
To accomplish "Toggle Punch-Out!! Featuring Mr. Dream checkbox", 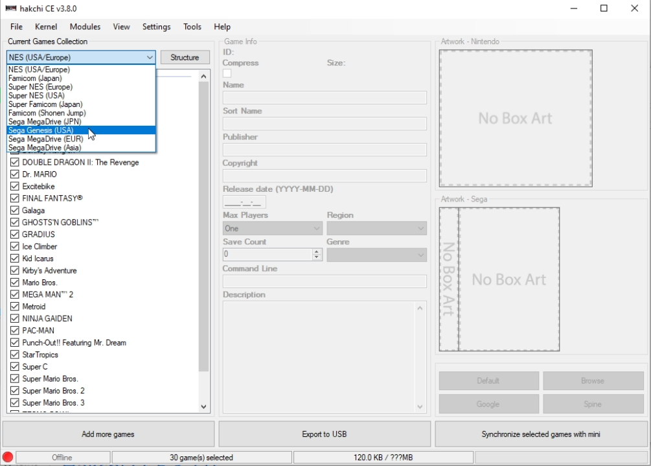I will pyautogui.click(x=15, y=343).
